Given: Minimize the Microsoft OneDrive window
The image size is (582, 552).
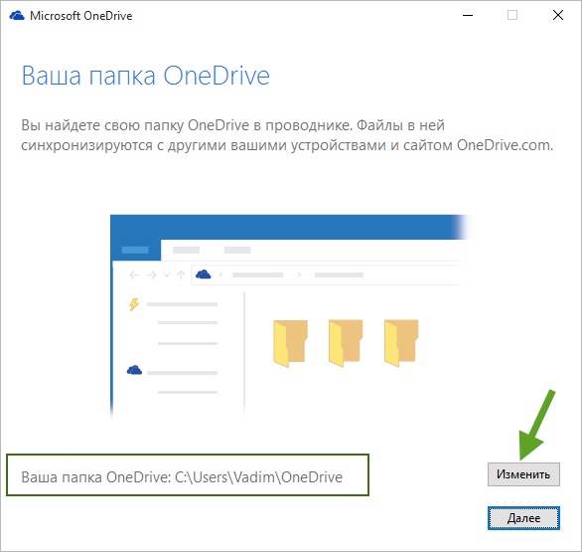Looking at the screenshot, I should point(468,15).
